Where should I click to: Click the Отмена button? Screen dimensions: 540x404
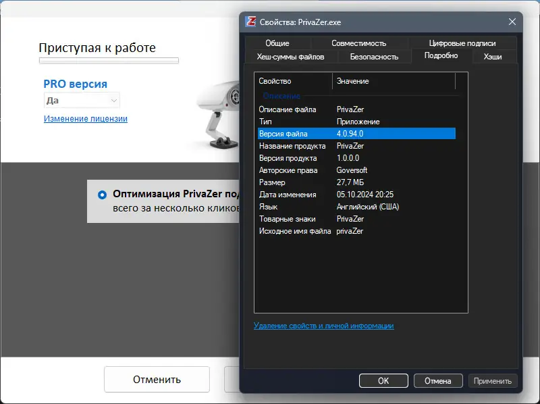tap(438, 380)
